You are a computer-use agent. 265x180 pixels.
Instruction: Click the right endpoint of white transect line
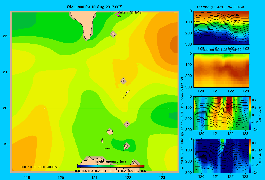pyautogui.click(x=169, y=108)
